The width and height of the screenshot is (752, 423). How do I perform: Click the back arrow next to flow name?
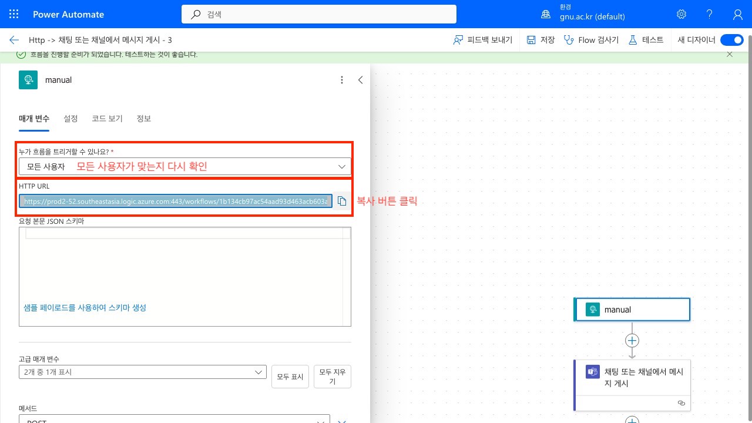pyautogui.click(x=14, y=40)
